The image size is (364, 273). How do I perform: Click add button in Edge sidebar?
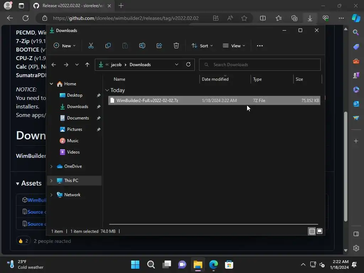click(x=356, y=141)
